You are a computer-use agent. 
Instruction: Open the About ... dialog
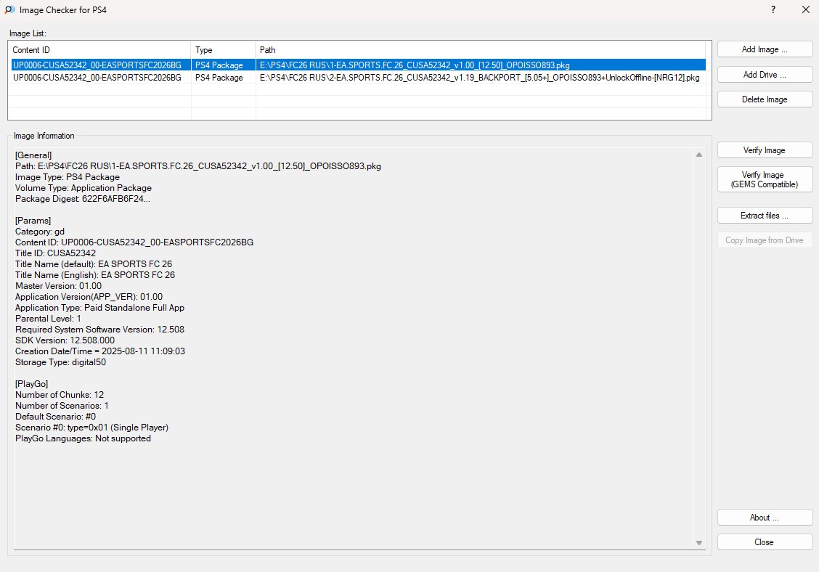coord(765,518)
